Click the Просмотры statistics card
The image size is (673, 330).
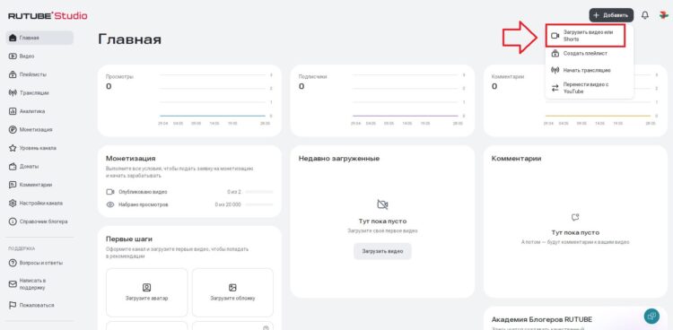coord(189,100)
